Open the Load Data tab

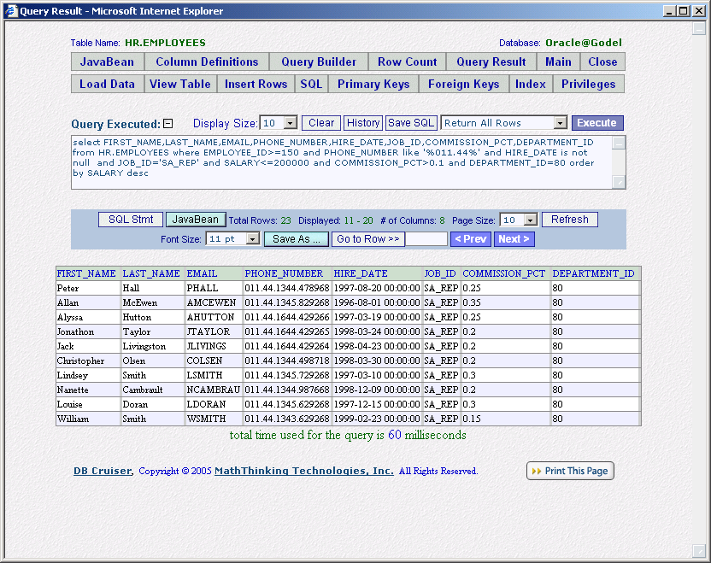click(108, 84)
